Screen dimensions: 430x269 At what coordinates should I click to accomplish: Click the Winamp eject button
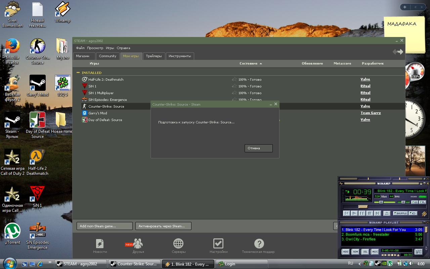pos(387,213)
